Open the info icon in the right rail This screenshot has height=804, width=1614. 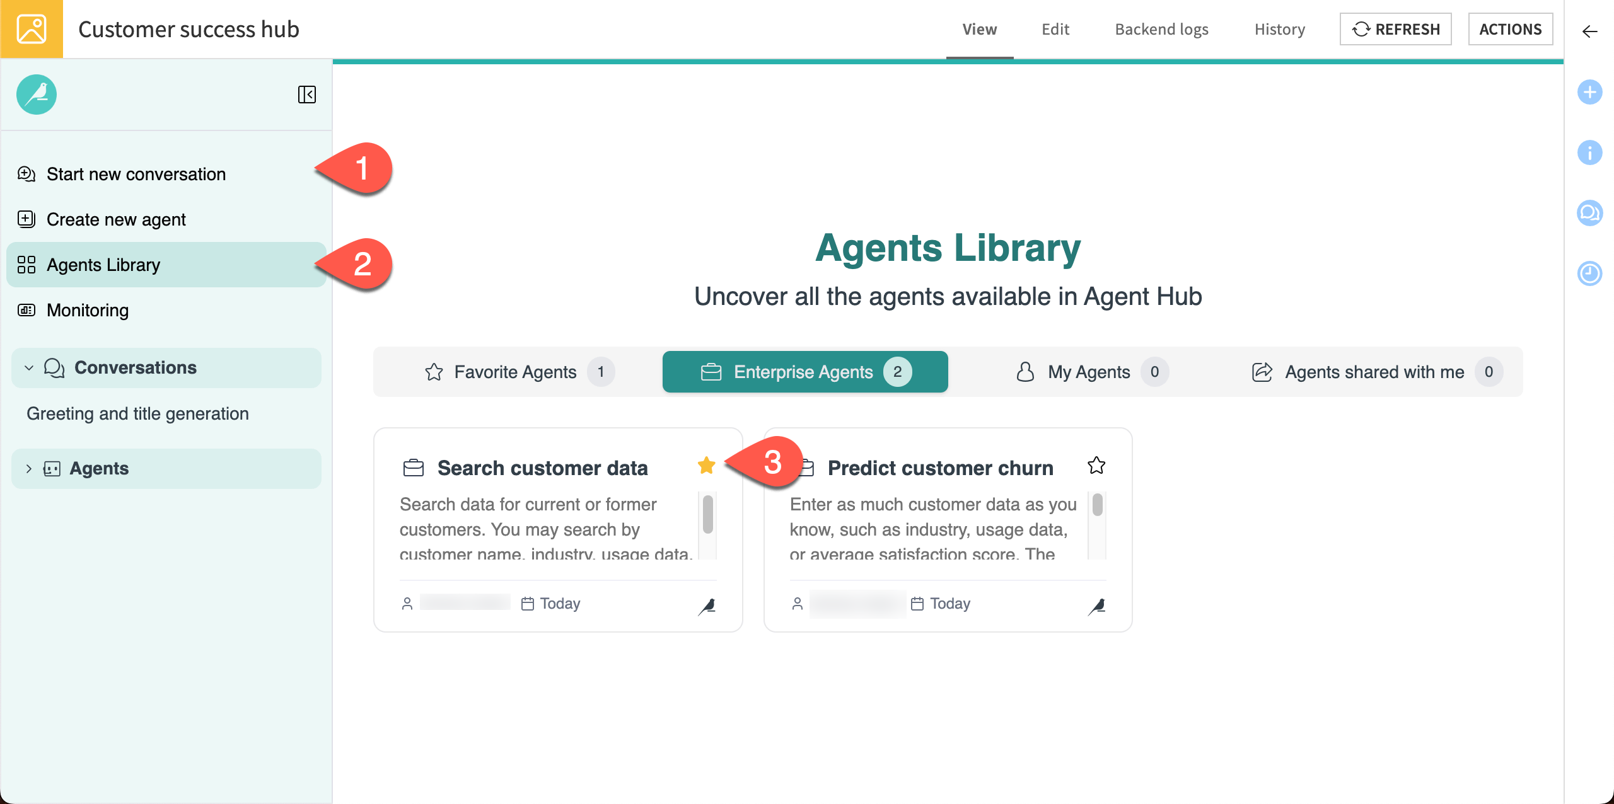tap(1589, 152)
